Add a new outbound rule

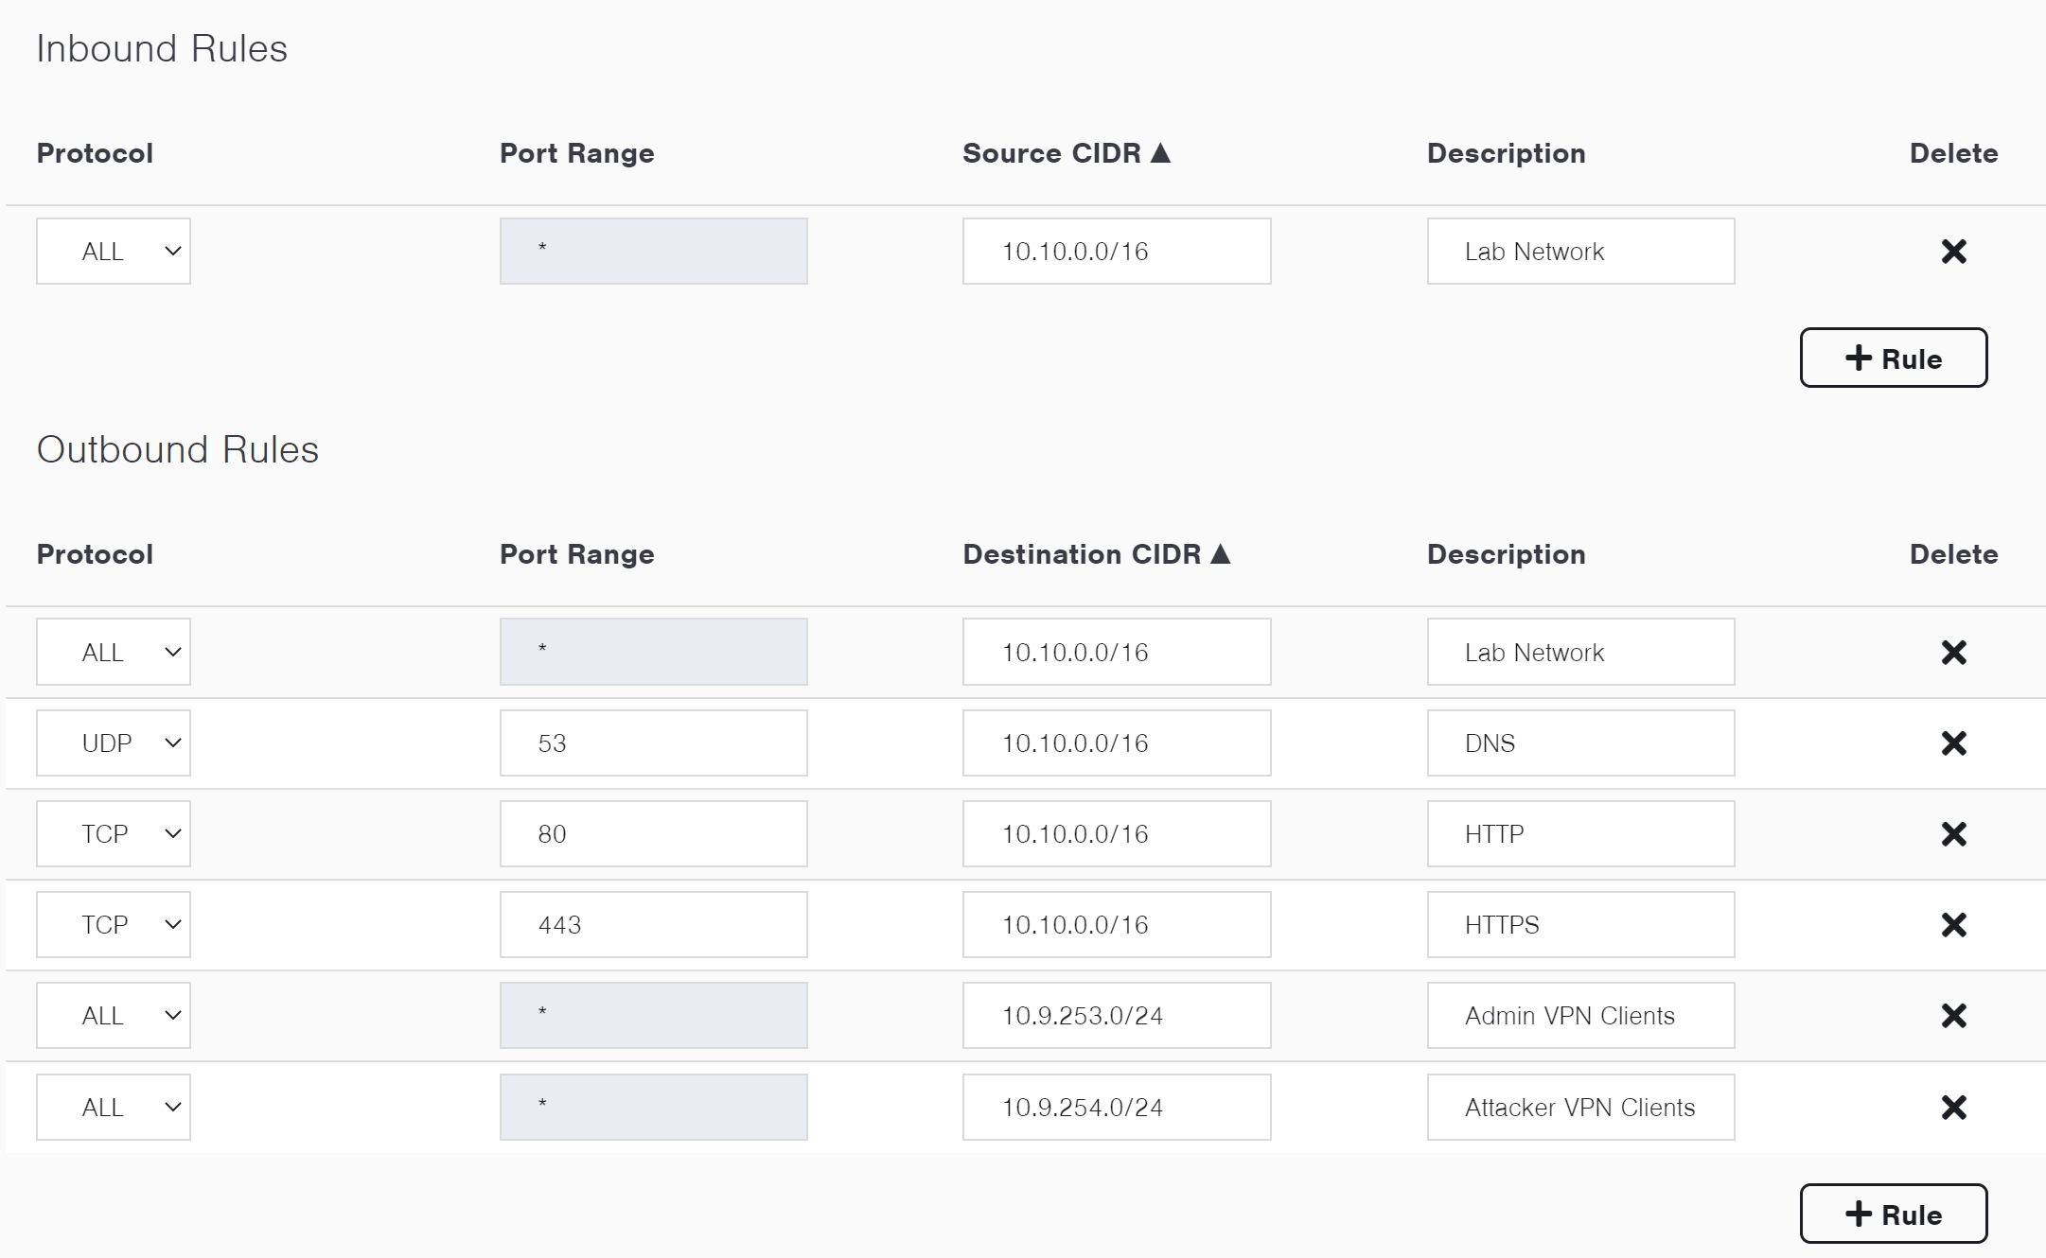pos(1893,1214)
